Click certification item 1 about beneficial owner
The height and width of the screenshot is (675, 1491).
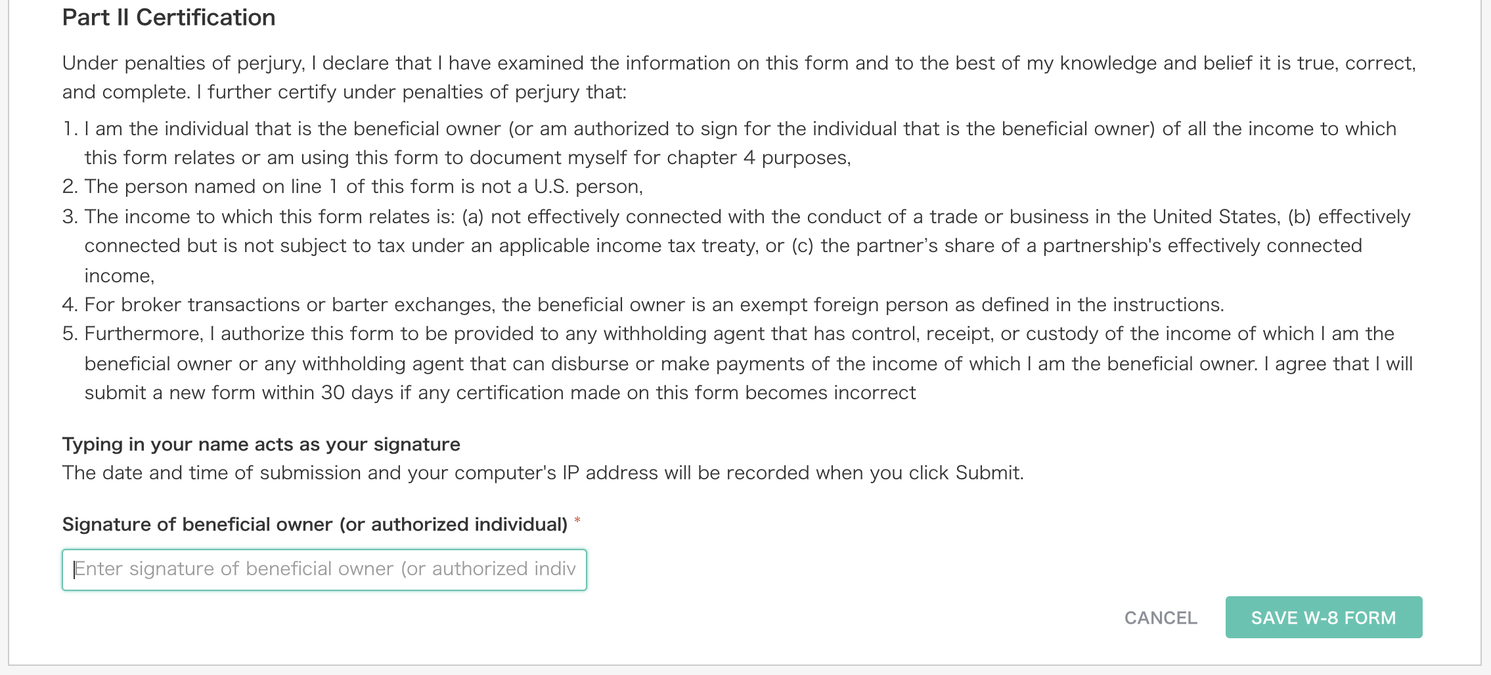click(730, 143)
